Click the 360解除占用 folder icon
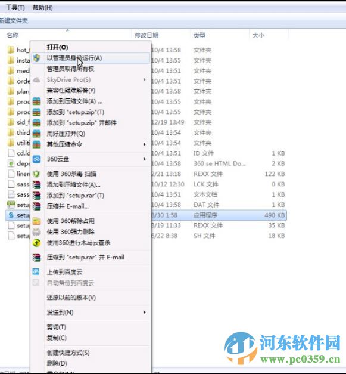Viewport: 346px width, 374px height. tap(36, 221)
